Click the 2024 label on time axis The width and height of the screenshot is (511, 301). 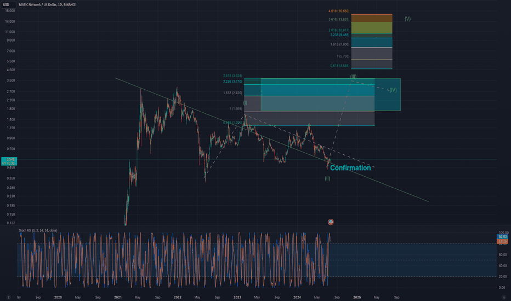(x=297, y=297)
